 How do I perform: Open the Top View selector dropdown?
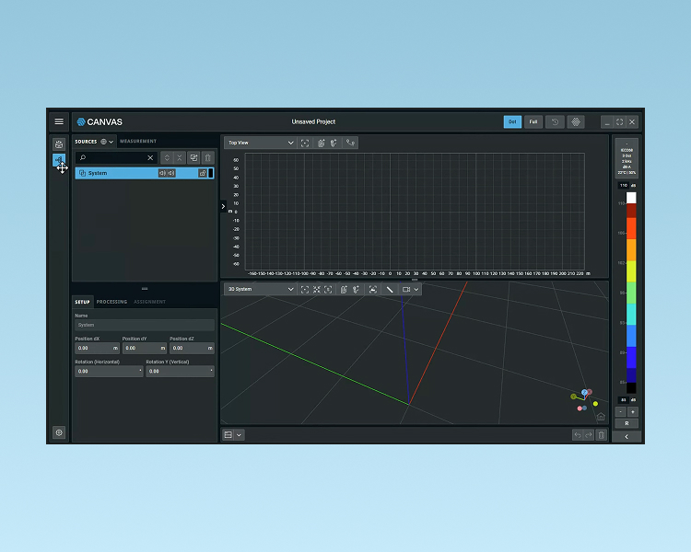(x=260, y=143)
